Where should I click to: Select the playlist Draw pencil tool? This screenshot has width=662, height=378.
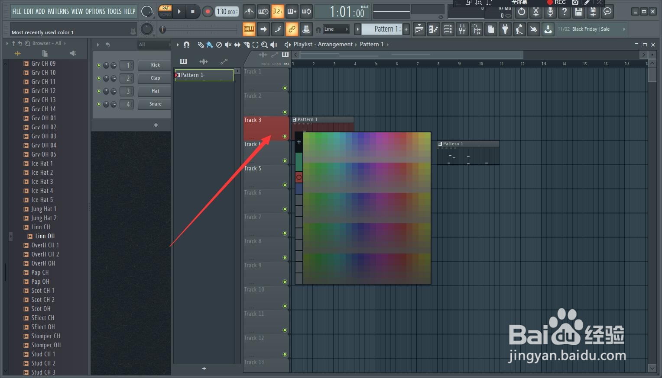coord(201,45)
